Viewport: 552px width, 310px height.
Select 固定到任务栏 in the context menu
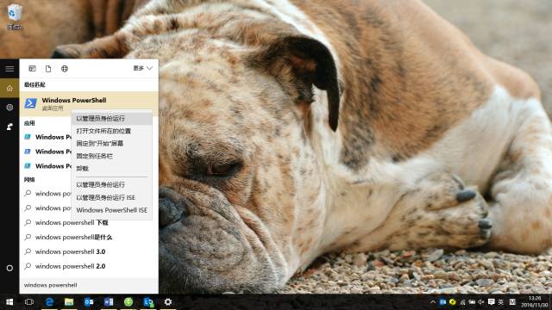[x=112, y=156]
